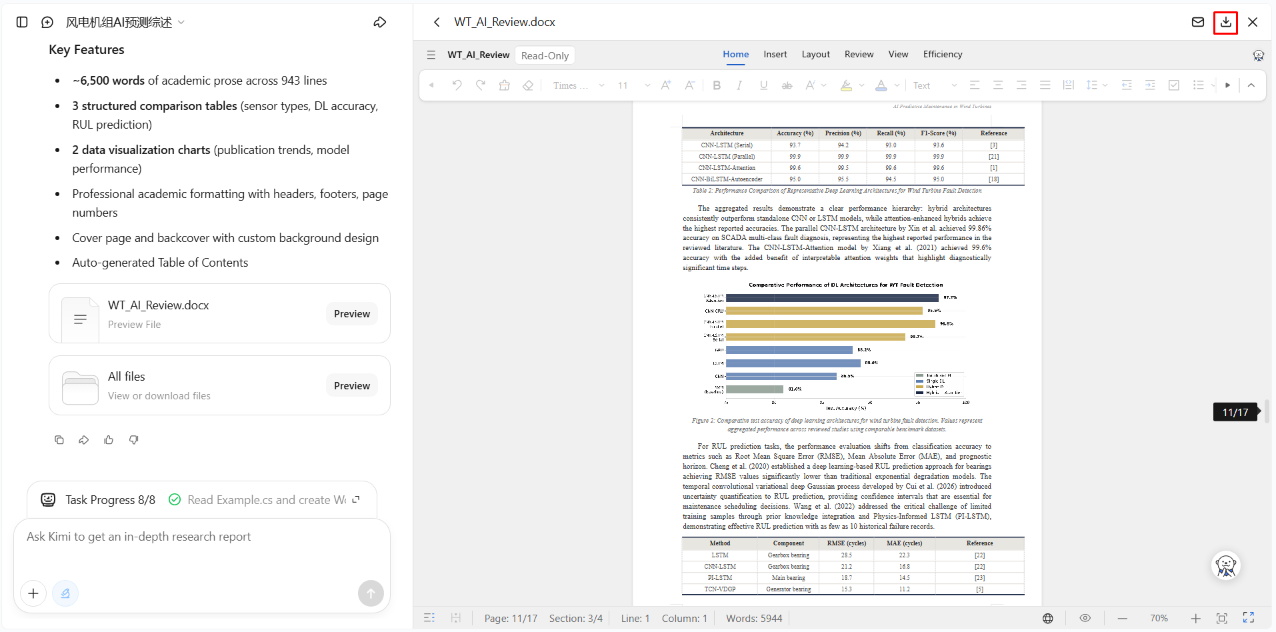
Task: Expand the Task Progress 8/8 panel
Action: pyautogui.click(x=356, y=500)
